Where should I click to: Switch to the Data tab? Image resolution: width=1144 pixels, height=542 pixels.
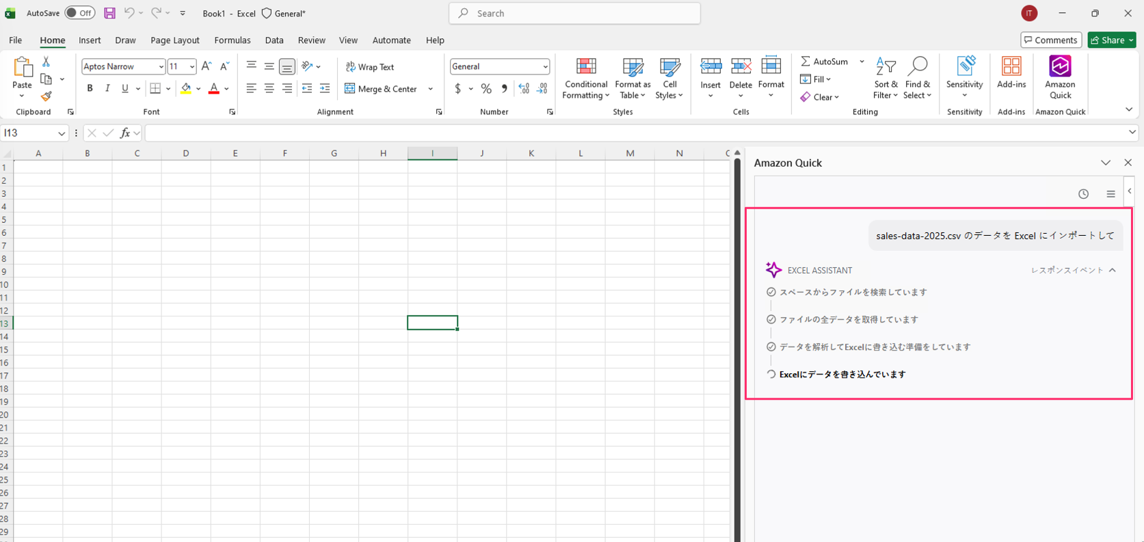click(x=274, y=40)
